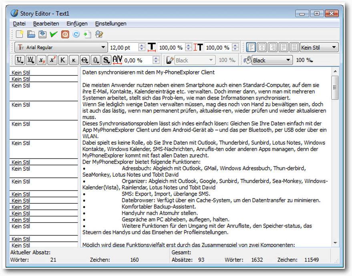Toggle All Caps with the large K button
Screen dimensions: 352x276
pos(63,60)
